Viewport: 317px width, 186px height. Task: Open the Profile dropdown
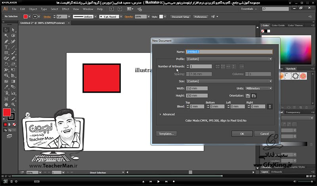tap(229, 59)
